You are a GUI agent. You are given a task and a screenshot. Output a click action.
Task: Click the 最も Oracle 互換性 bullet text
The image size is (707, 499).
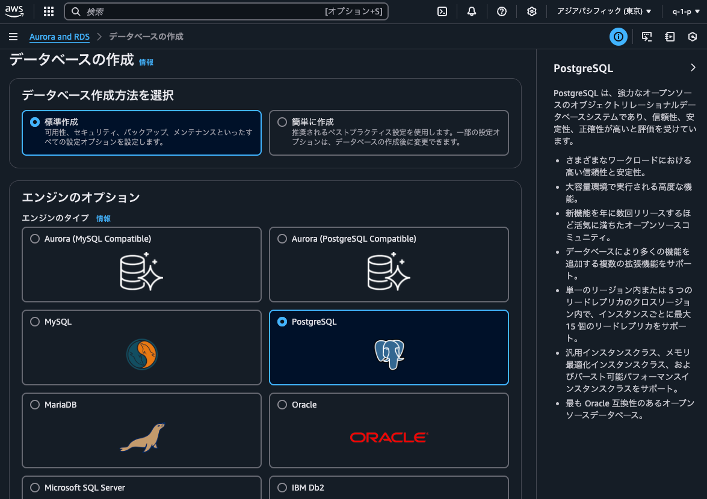[629, 409]
